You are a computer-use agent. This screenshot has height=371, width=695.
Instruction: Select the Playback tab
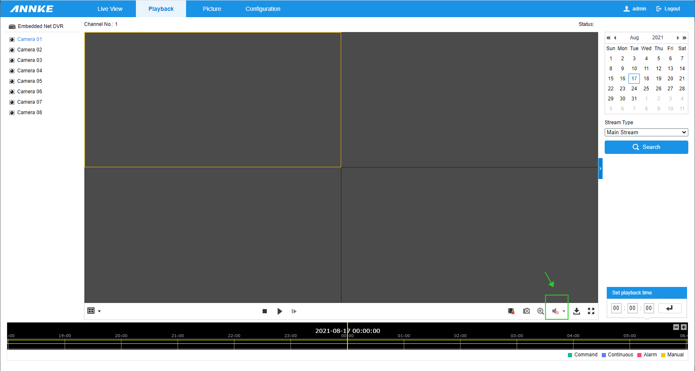pyautogui.click(x=161, y=9)
